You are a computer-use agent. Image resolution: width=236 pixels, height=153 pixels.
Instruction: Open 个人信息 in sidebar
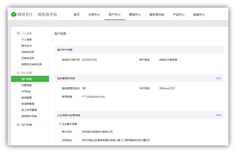[x=27, y=39]
